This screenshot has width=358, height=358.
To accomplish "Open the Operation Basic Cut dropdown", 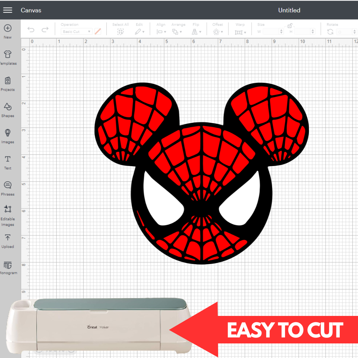I will [x=76, y=31].
